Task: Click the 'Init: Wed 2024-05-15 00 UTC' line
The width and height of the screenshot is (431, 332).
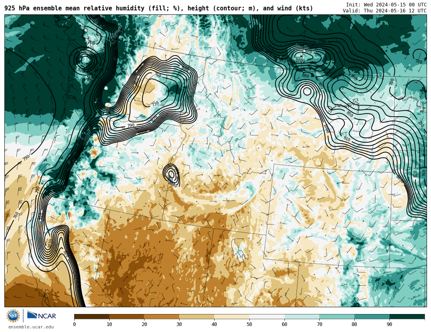Action: click(386, 4)
